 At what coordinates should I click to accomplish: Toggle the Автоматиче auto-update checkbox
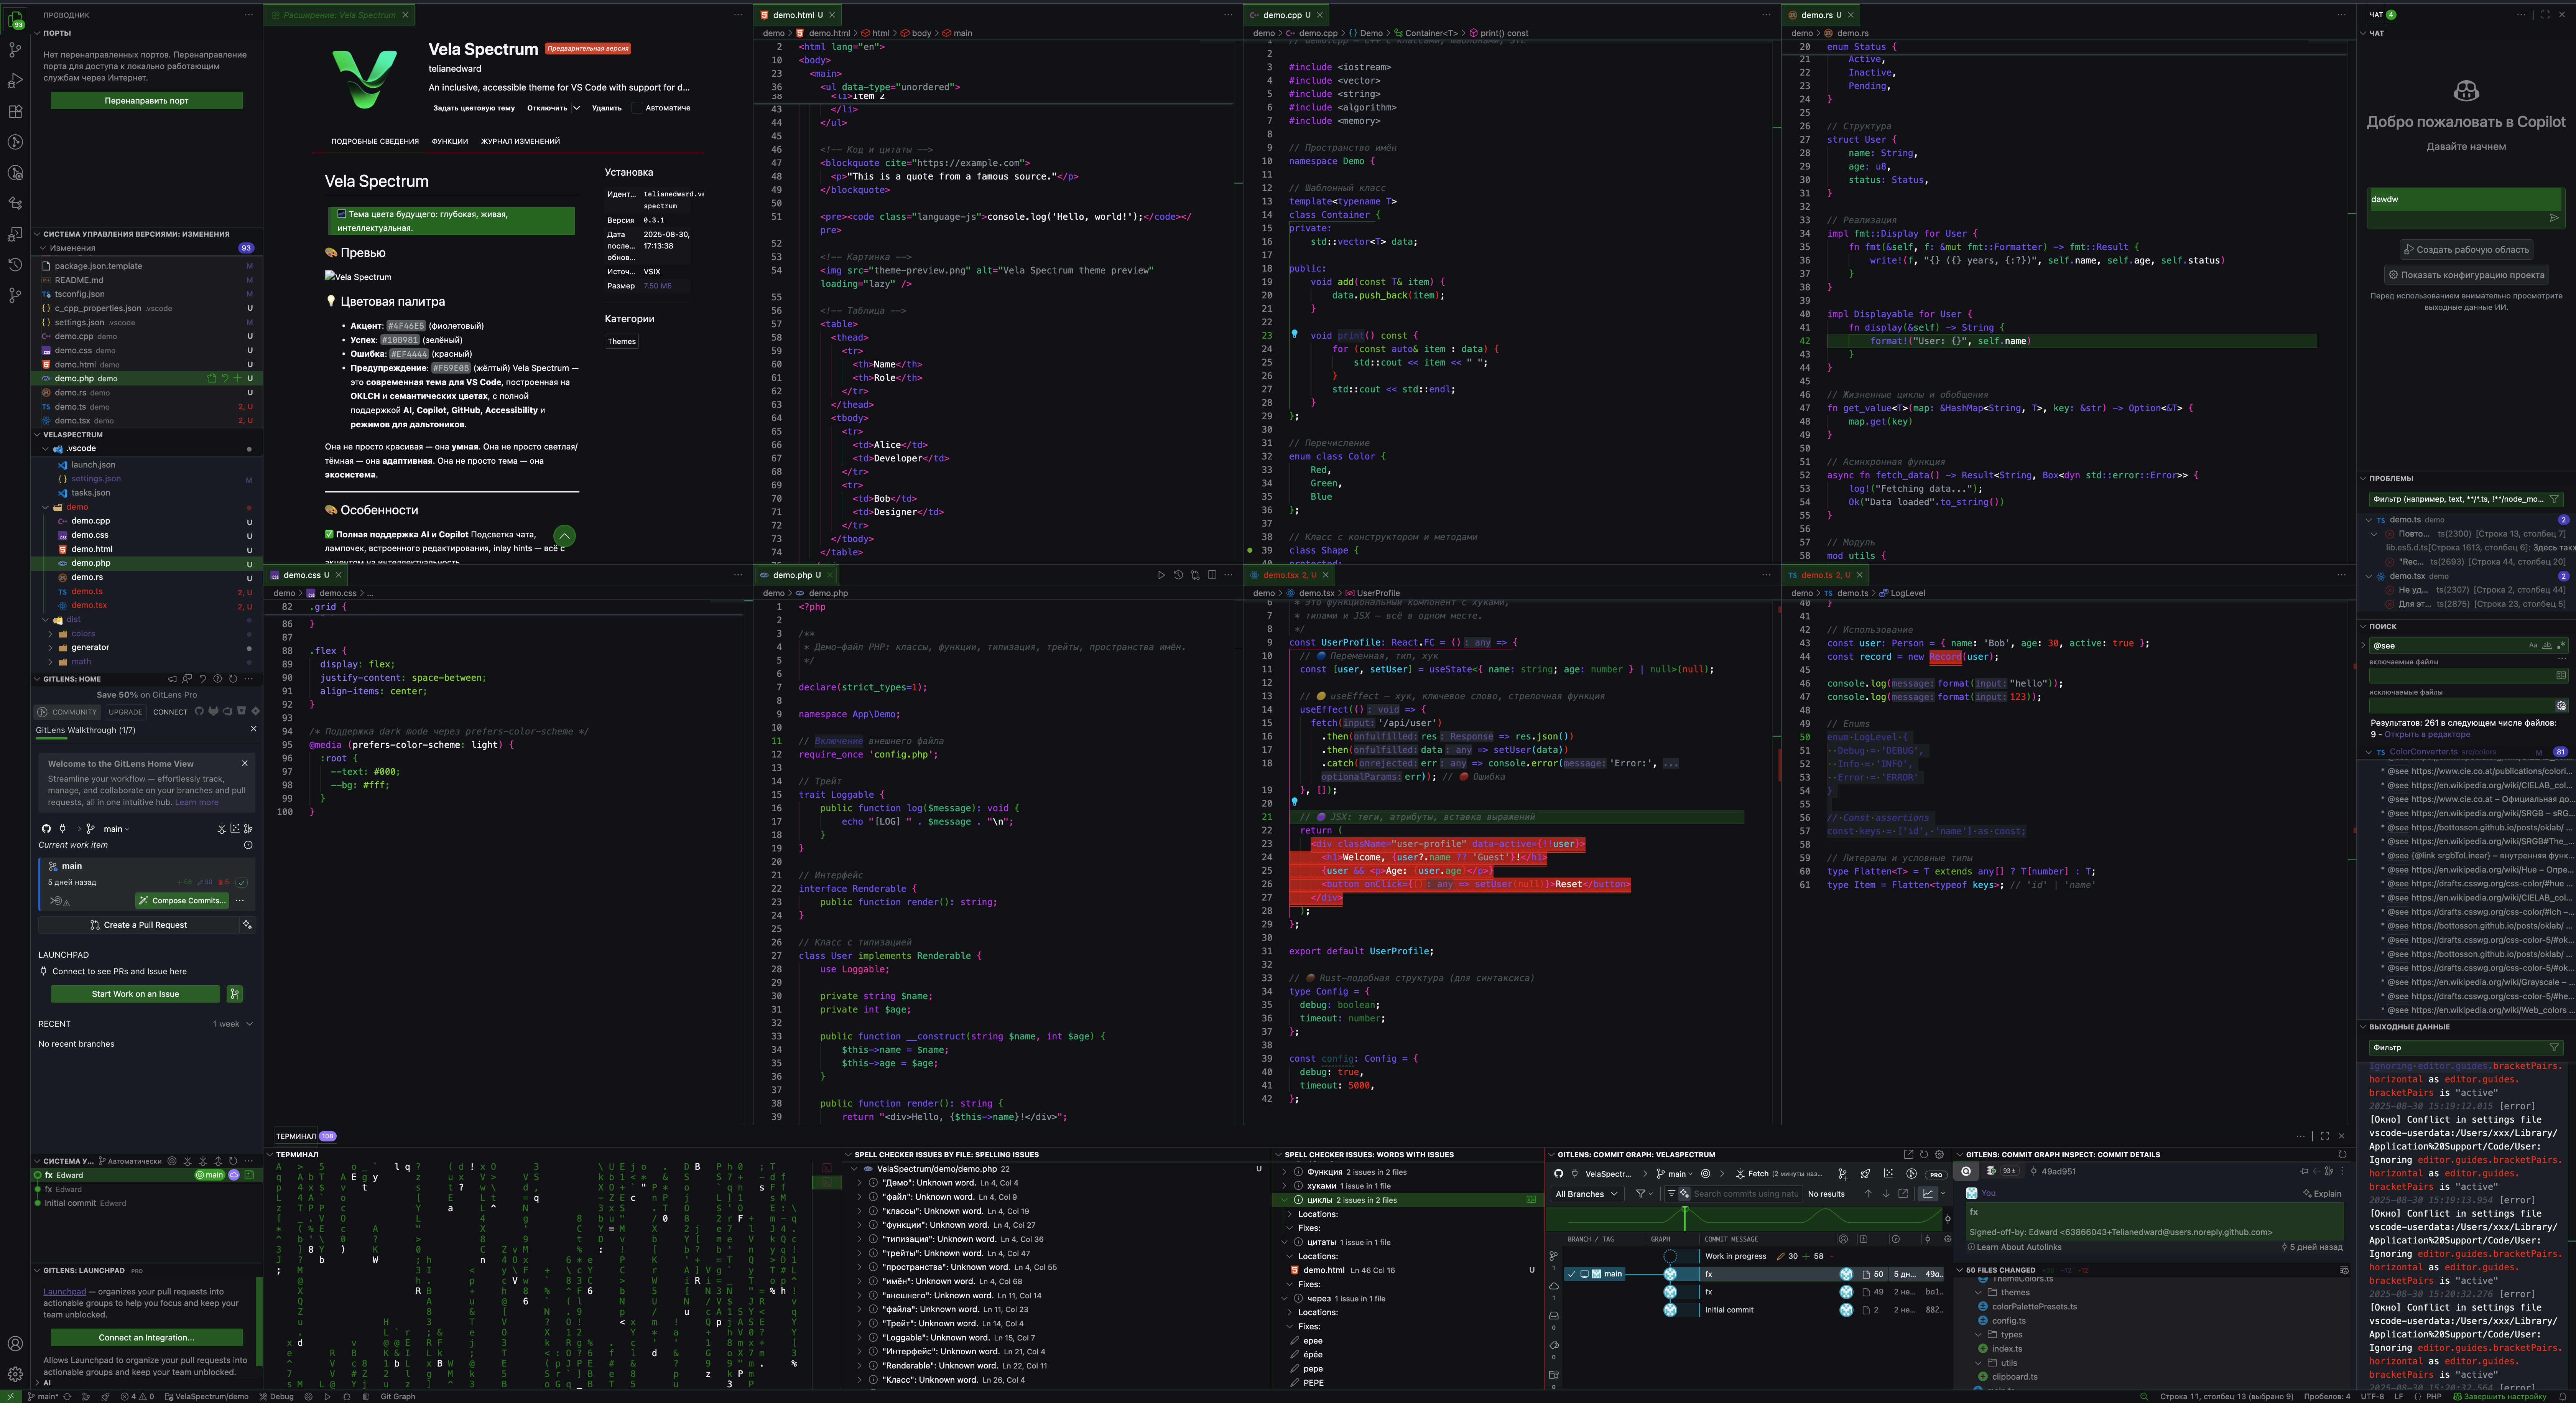click(636, 108)
